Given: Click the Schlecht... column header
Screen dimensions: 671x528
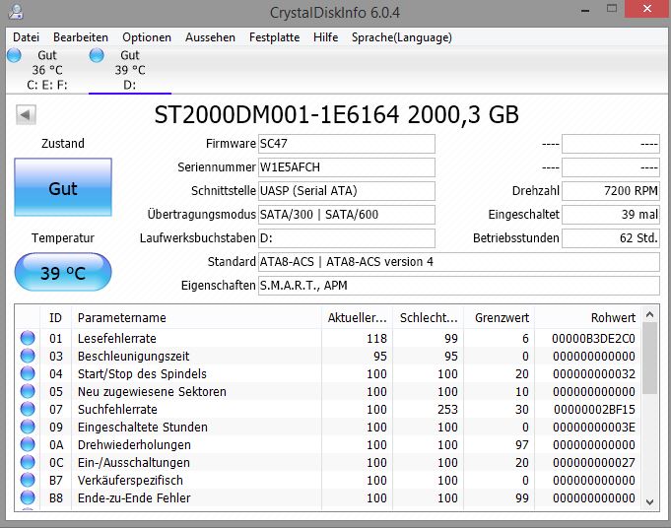Looking at the screenshot, I should (x=429, y=317).
